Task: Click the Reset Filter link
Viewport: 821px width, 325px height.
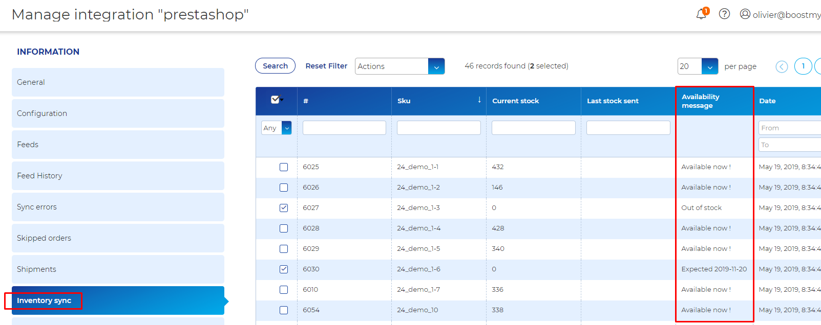Action: click(x=326, y=66)
